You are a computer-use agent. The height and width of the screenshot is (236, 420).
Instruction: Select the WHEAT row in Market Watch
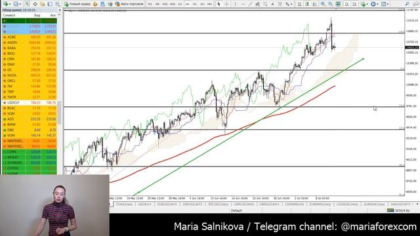point(29,157)
